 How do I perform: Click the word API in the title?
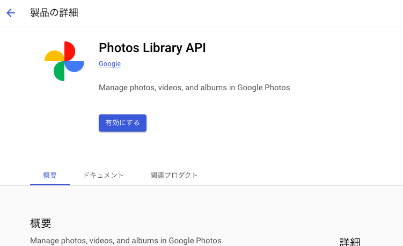click(196, 48)
